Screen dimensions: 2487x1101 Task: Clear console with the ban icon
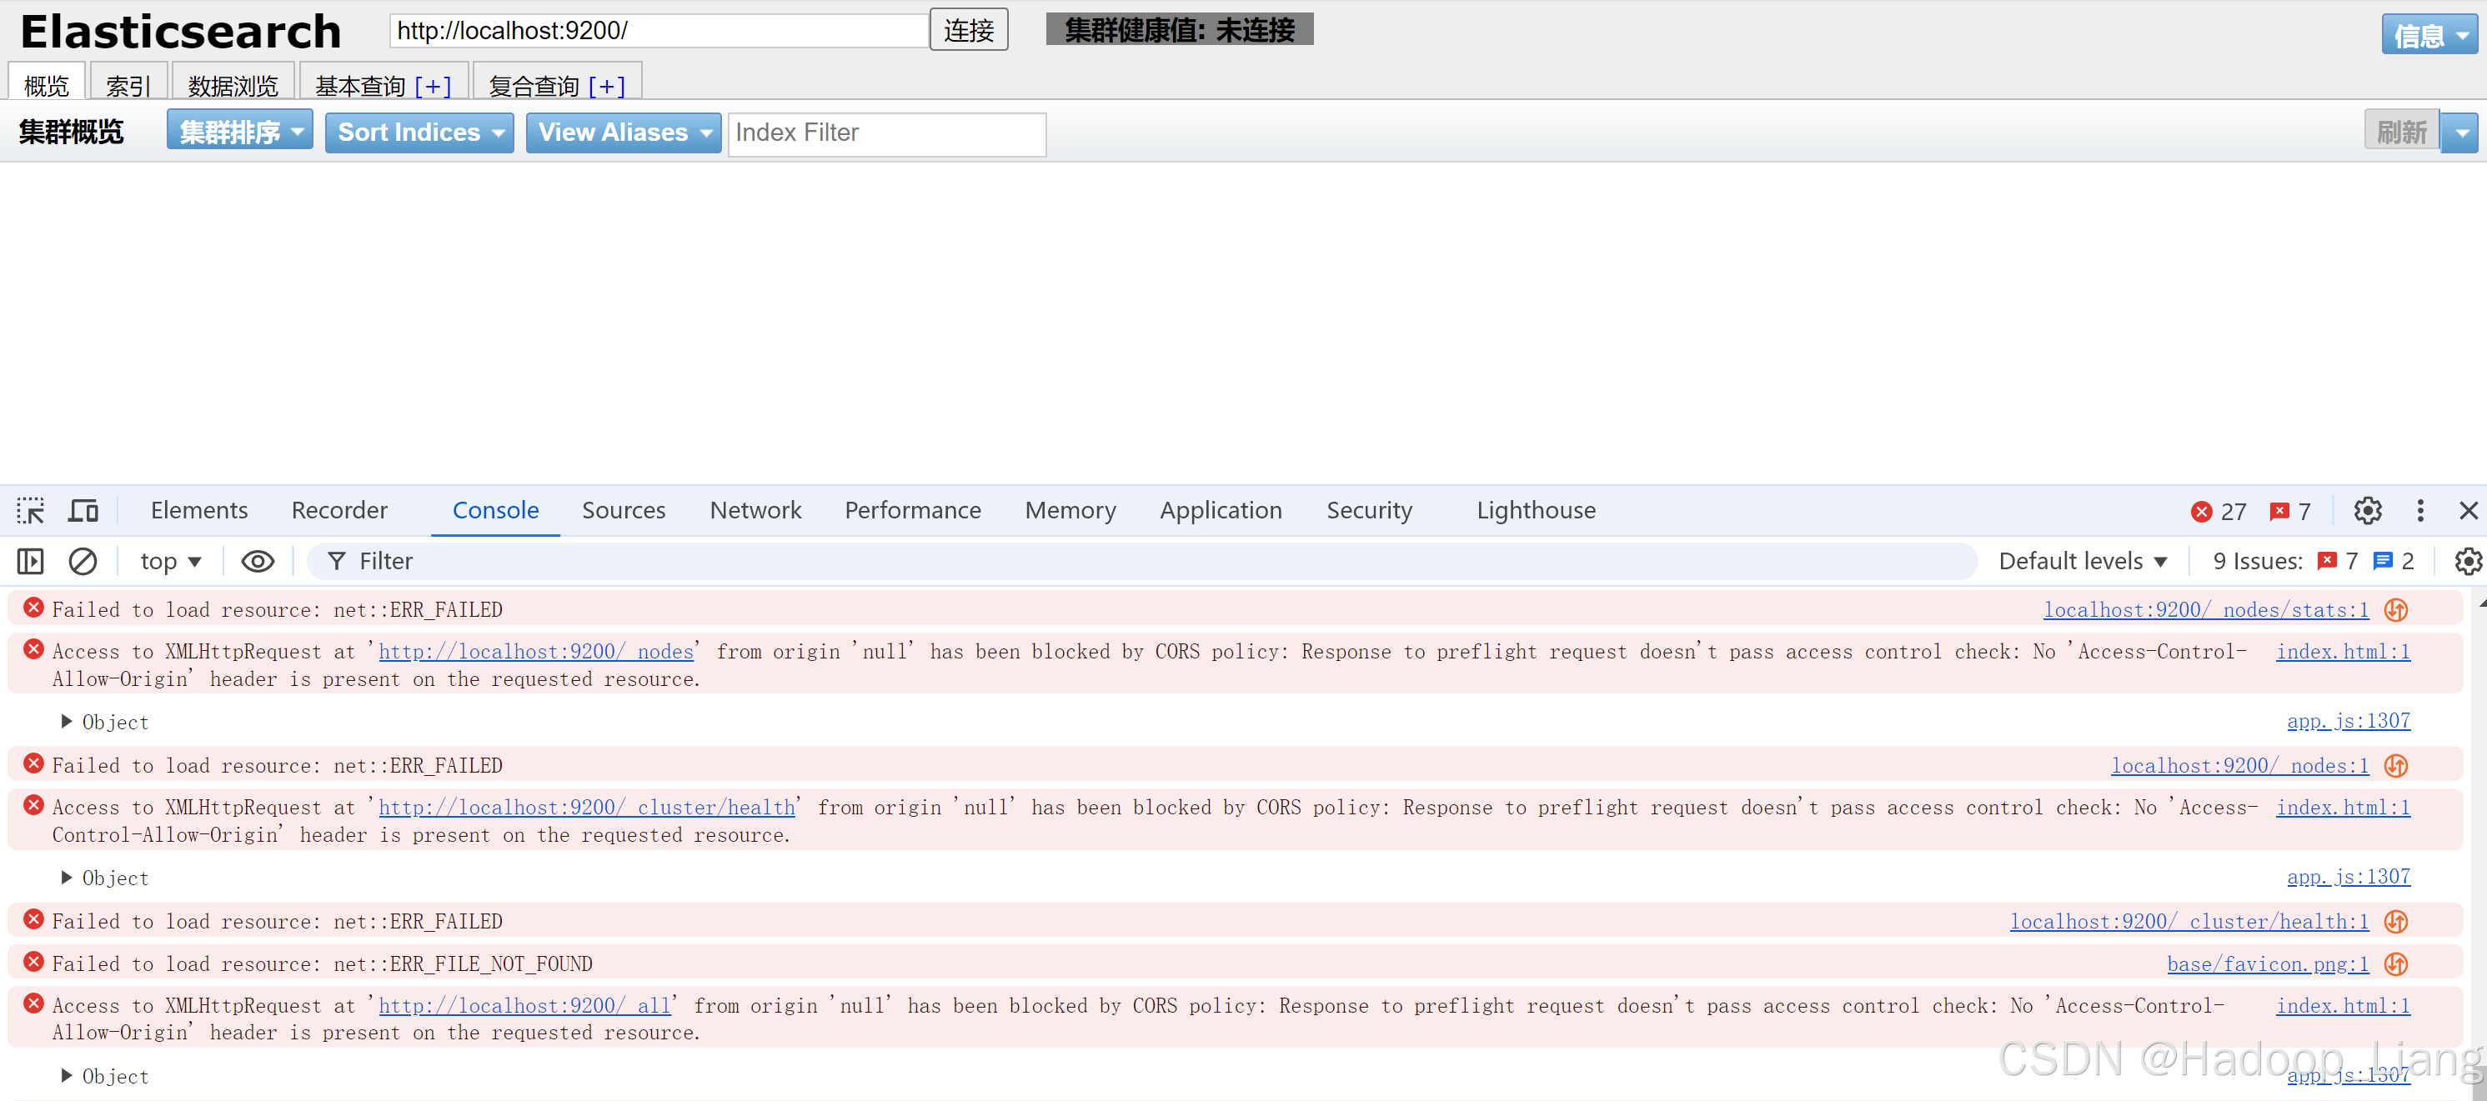[83, 561]
